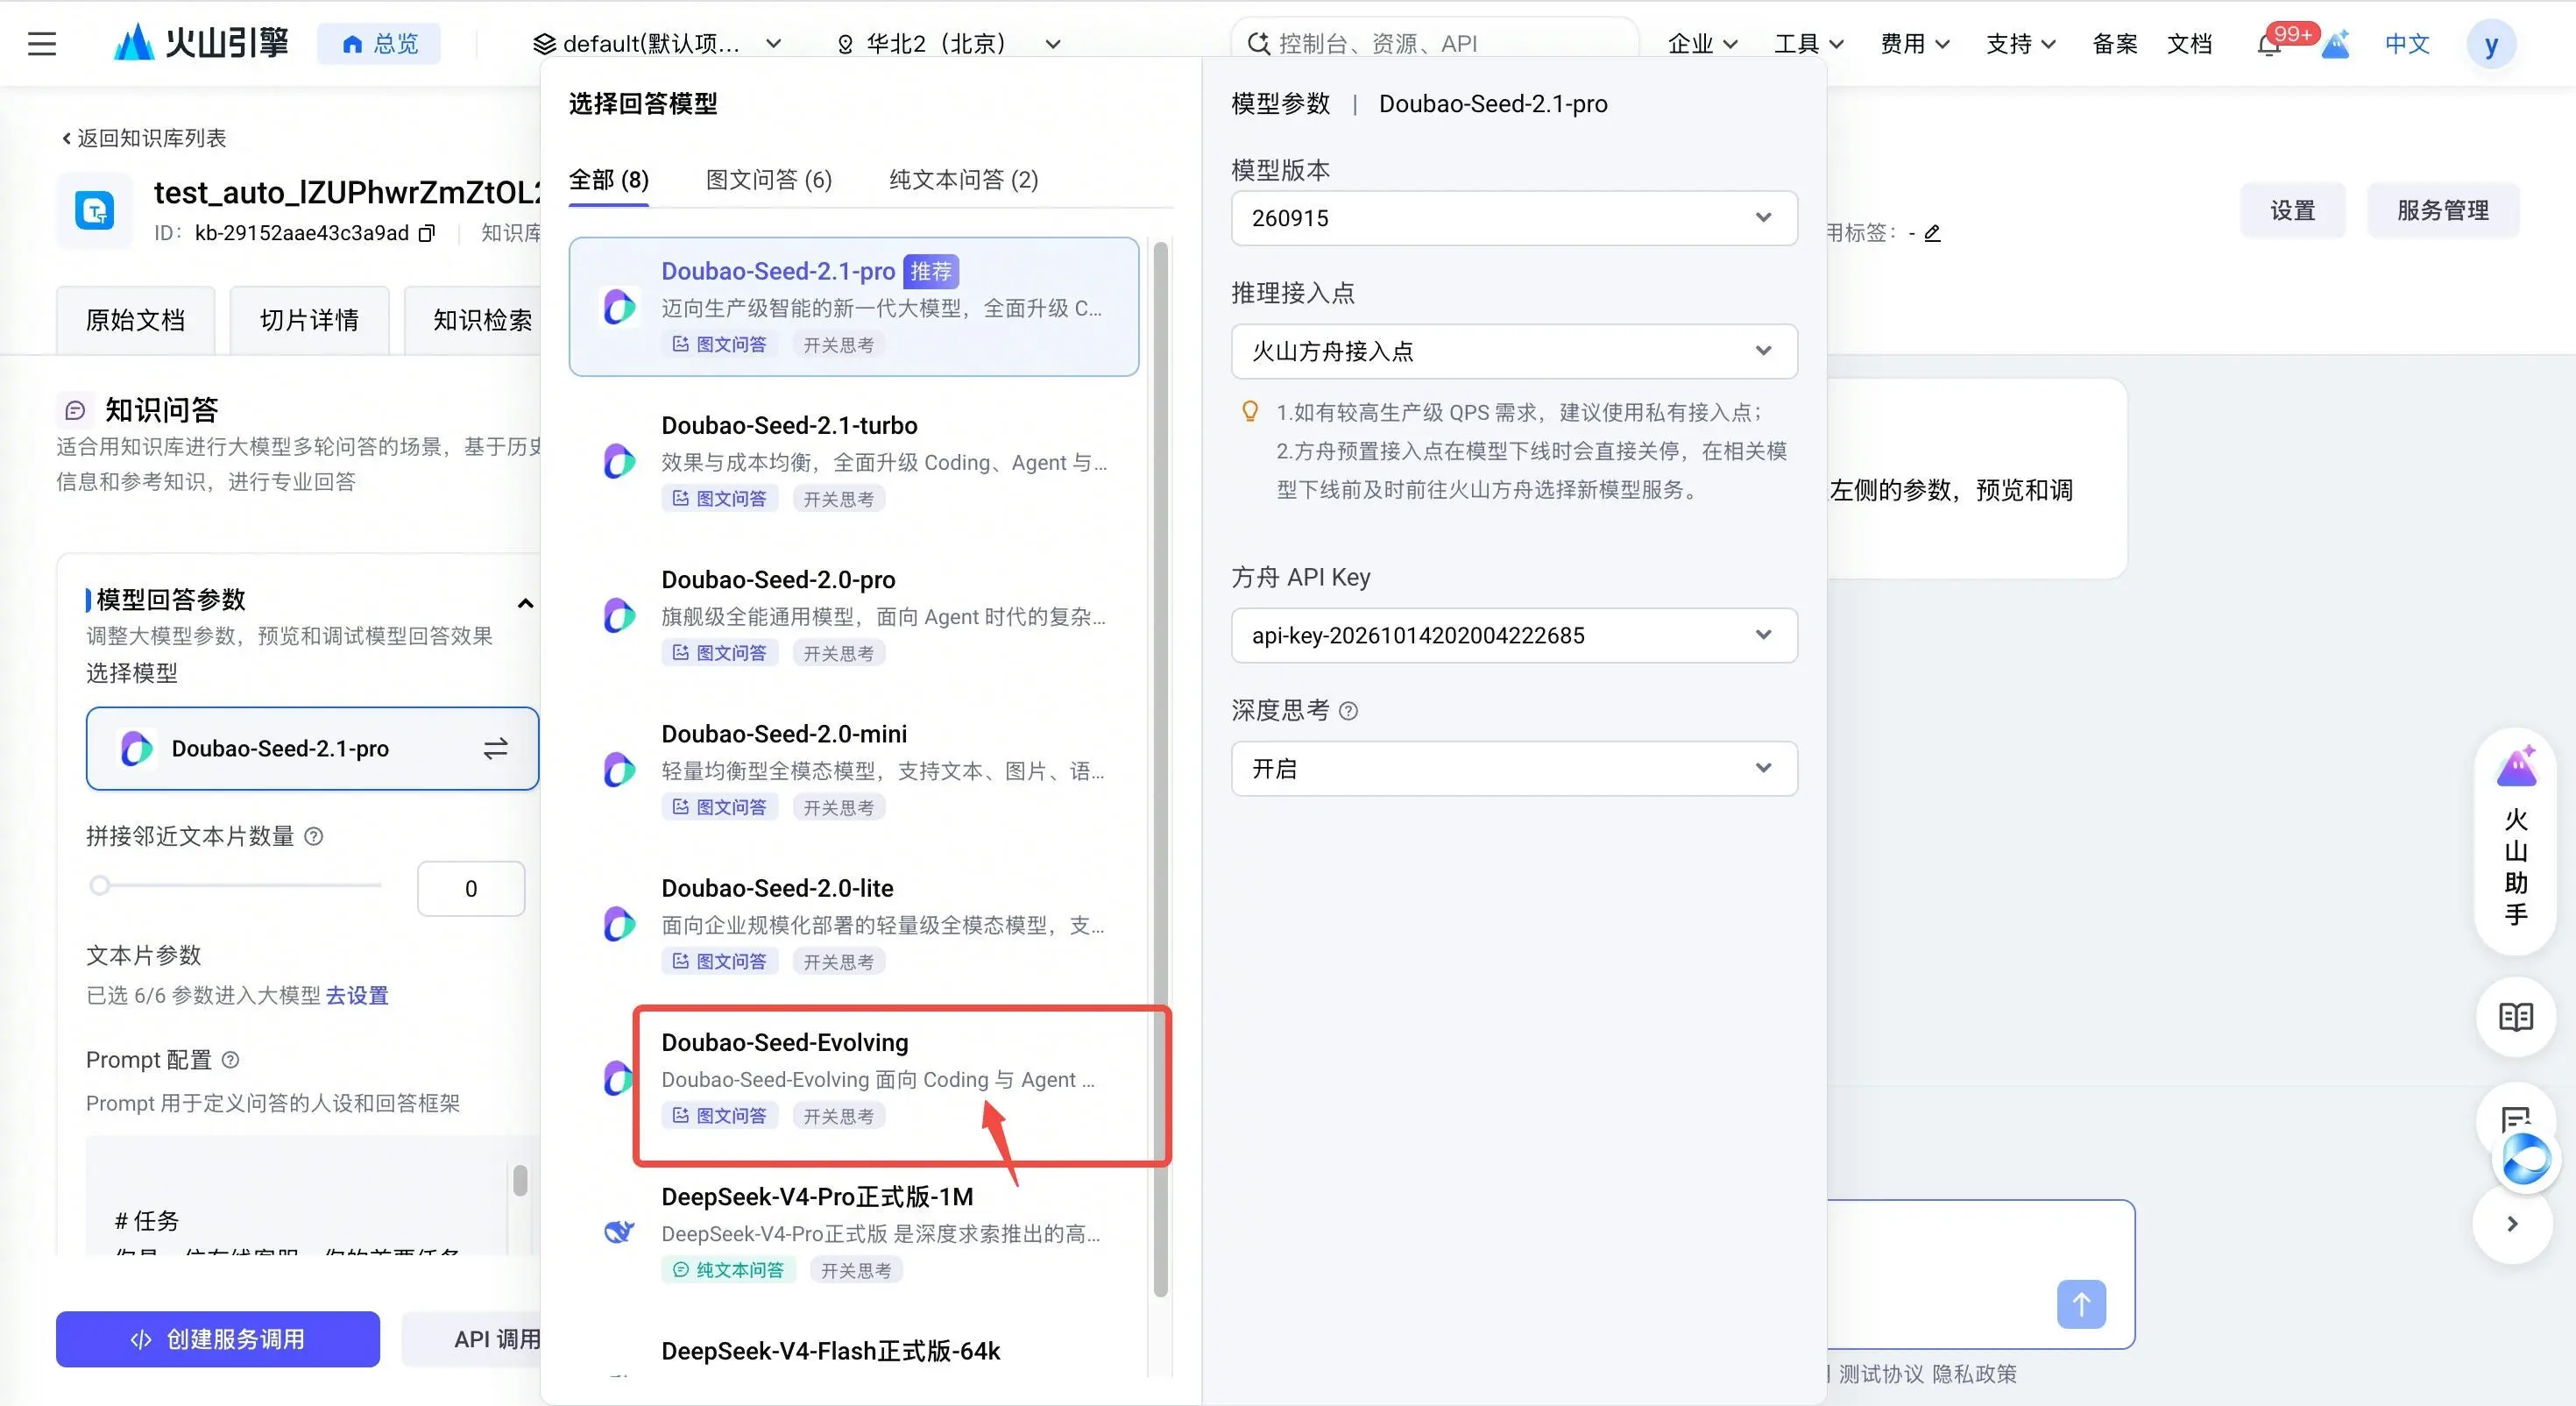2576x1406 pixels.
Task: Click the knowledge base app icon
Action: point(95,210)
